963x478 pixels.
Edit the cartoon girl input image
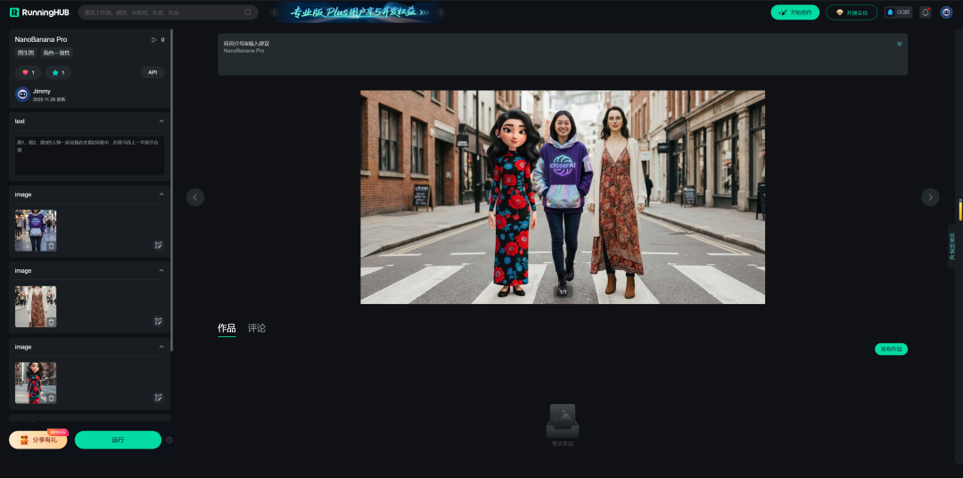tap(159, 398)
